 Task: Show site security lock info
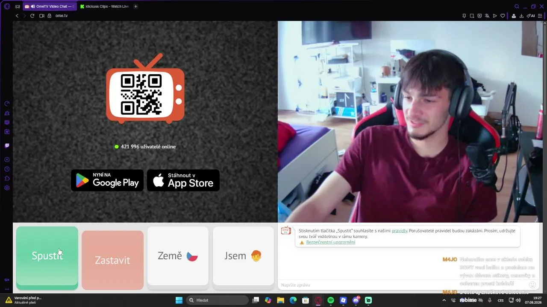tap(49, 16)
